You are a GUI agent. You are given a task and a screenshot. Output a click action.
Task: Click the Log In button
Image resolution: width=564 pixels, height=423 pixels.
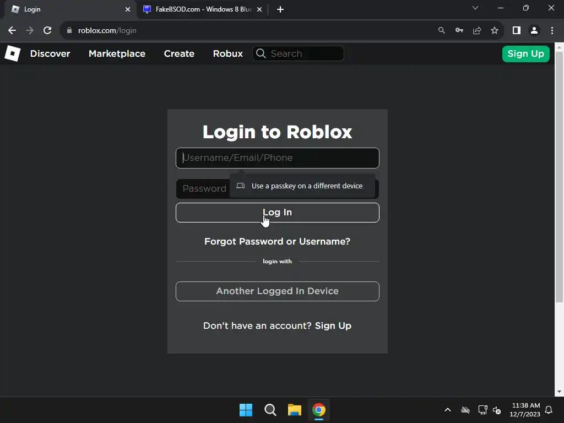coord(278,213)
